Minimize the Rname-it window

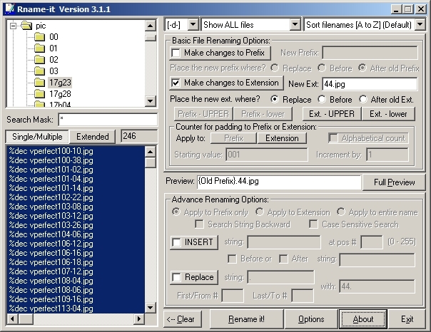click(396, 9)
